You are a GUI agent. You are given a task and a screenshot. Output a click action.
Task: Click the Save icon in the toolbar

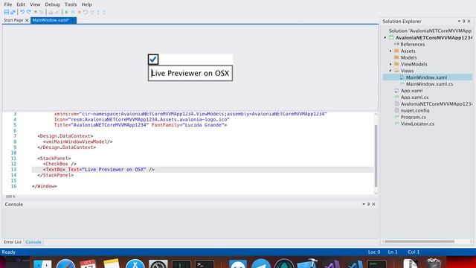click(7, 12)
